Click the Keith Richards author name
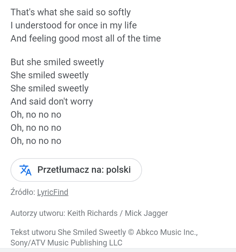The height and width of the screenshot is (252, 236). 93,213
